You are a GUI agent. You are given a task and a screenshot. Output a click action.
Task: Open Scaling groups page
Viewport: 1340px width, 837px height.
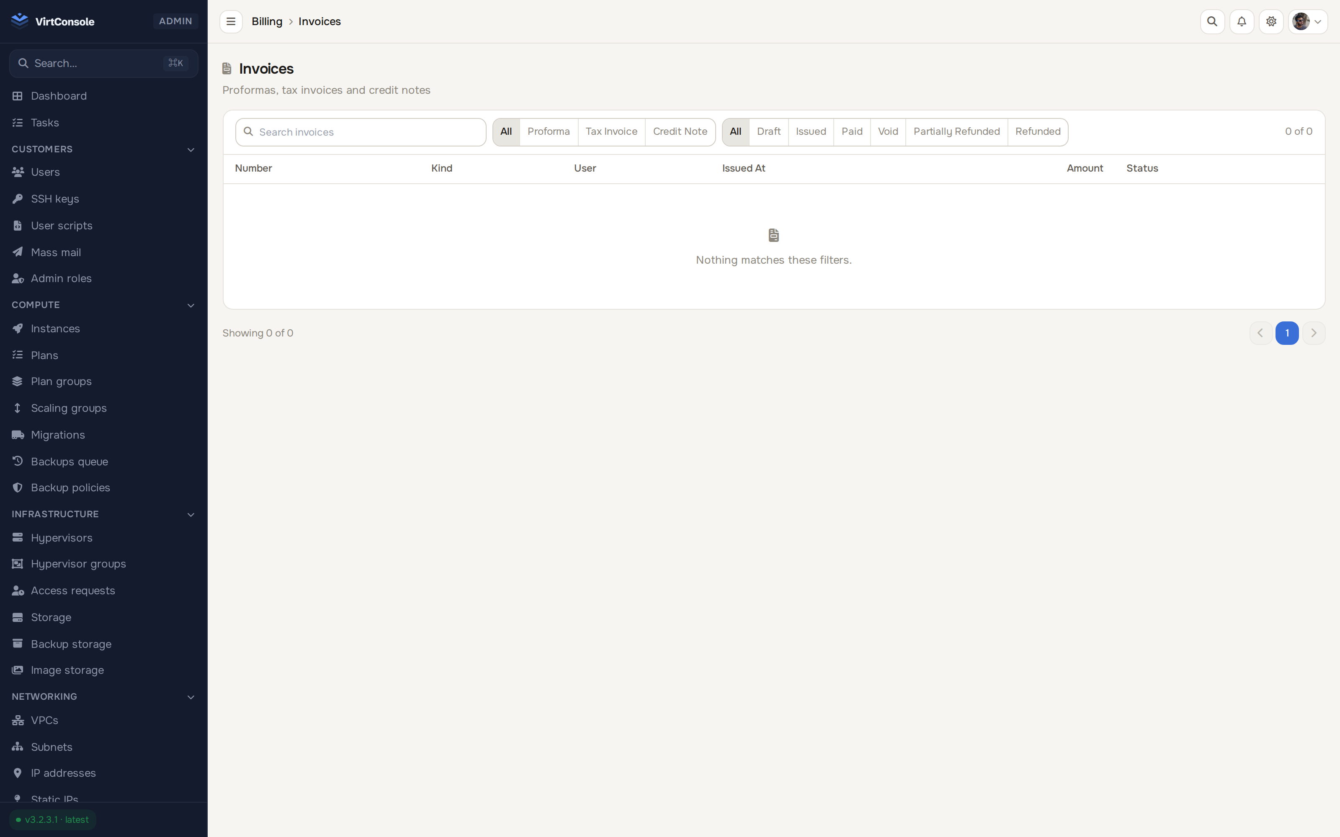[x=103, y=408]
